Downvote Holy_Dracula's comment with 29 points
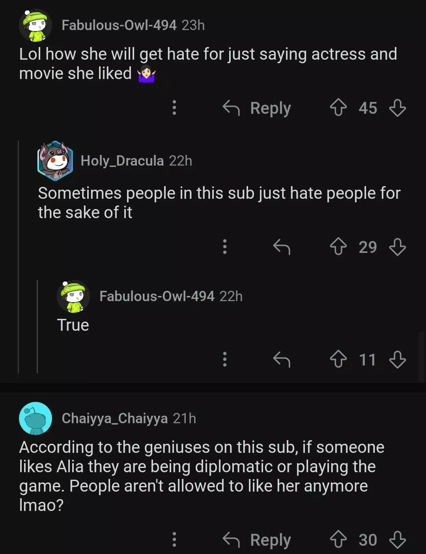This screenshot has height=554, width=426. [397, 247]
